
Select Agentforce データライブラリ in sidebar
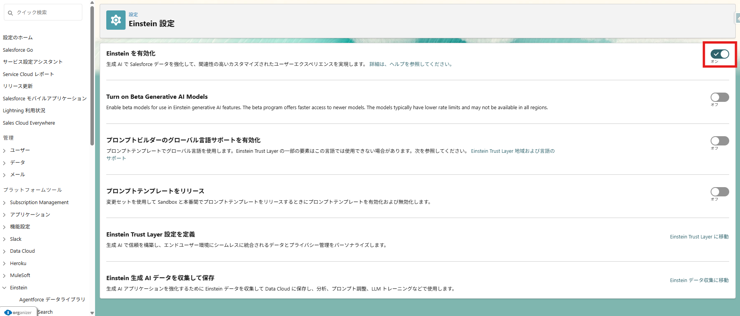pos(52,299)
